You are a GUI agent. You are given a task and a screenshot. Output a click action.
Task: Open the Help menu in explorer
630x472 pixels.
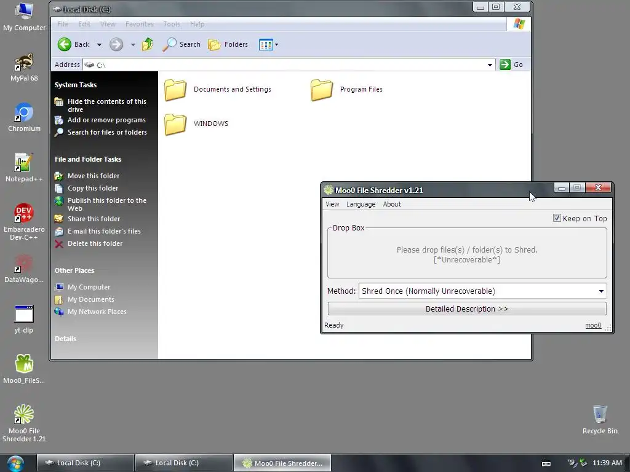pyautogui.click(x=197, y=24)
